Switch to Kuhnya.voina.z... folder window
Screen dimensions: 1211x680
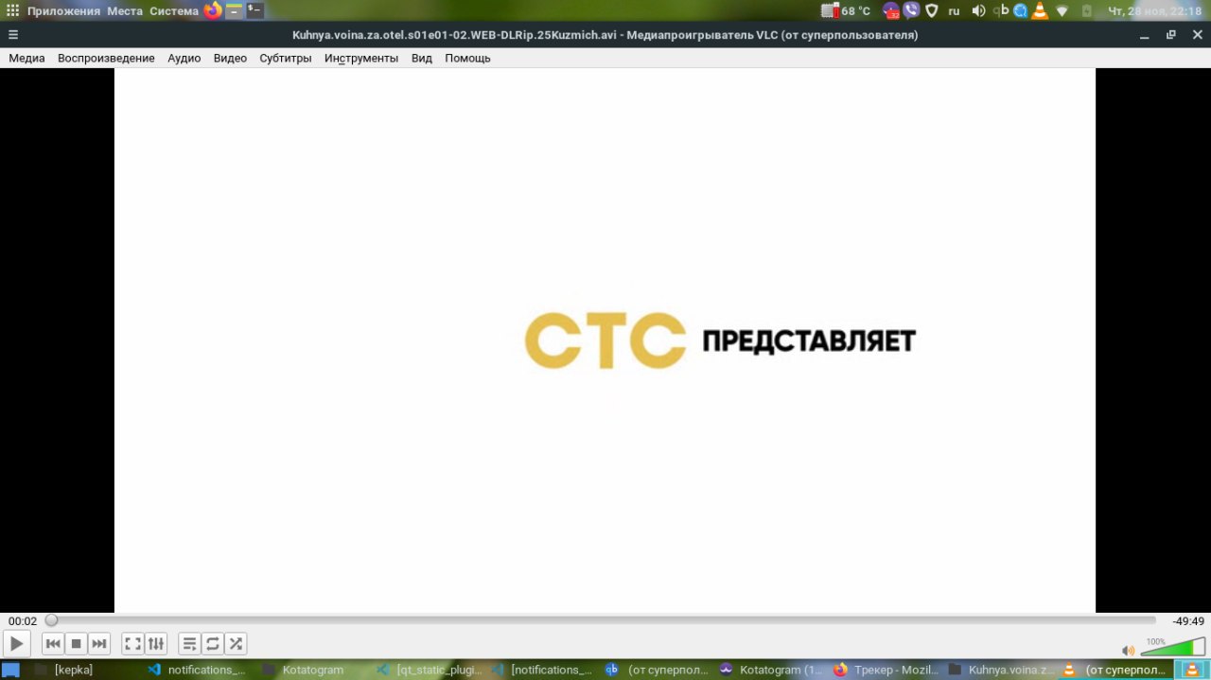tap(1000, 670)
